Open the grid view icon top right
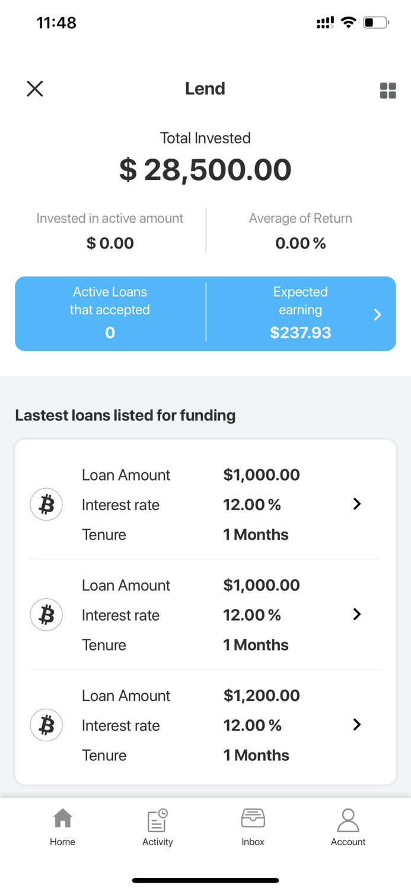 tap(388, 90)
